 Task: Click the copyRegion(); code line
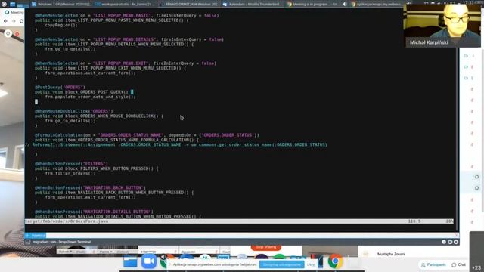coord(61,25)
